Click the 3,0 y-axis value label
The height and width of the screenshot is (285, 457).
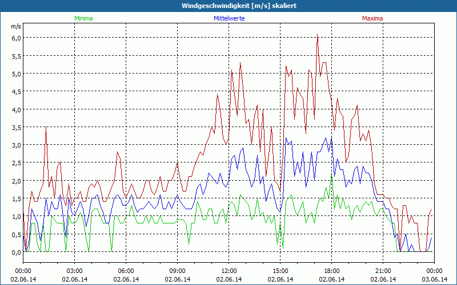click(16, 145)
